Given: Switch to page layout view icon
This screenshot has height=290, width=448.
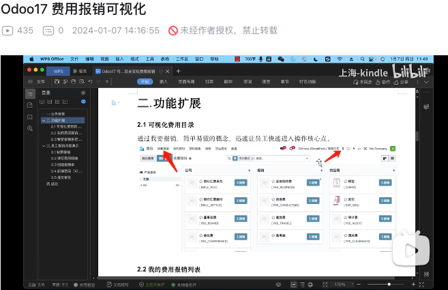Looking at the screenshot, I should point(293,285).
